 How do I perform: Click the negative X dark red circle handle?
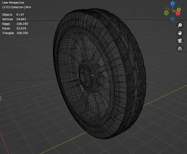point(167,9)
